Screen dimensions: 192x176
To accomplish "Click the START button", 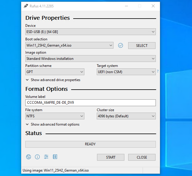I will coord(111,157).
